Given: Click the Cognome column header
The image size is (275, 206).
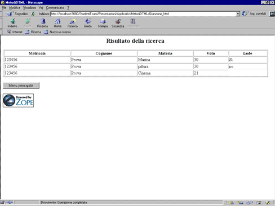Looking at the screenshot, I should coord(104,53).
